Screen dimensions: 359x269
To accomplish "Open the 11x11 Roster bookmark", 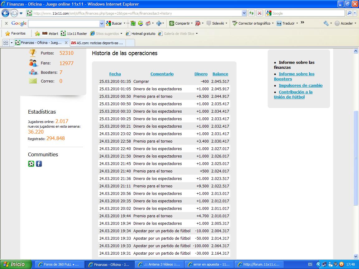I will click(x=74, y=33).
